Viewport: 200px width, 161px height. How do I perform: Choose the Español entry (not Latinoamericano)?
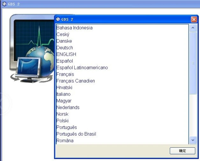click(x=122, y=61)
